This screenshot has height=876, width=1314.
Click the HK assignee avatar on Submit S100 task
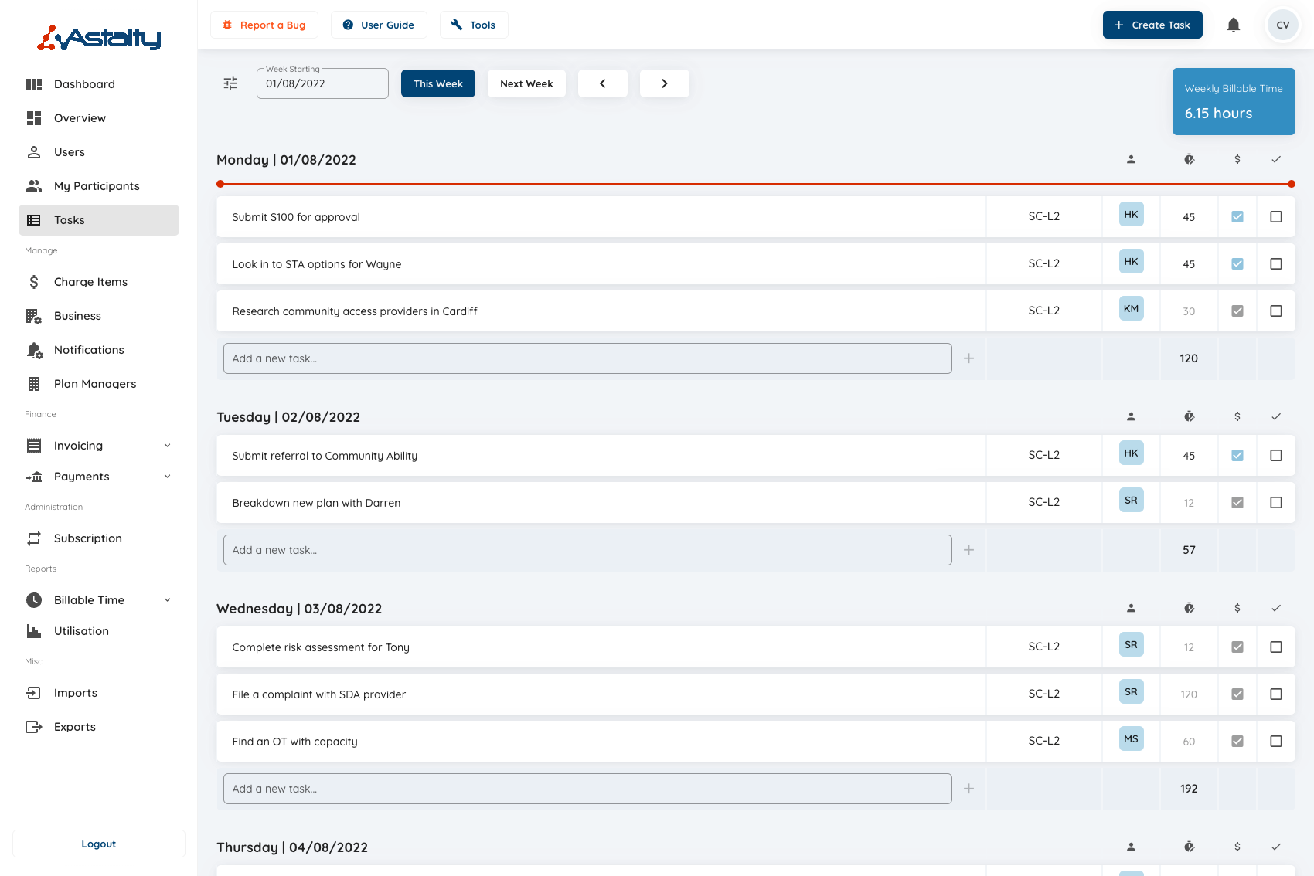point(1131,214)
